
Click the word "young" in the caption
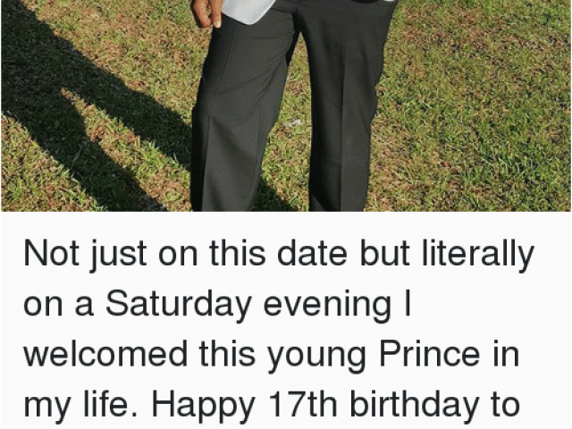click(317, 356)
